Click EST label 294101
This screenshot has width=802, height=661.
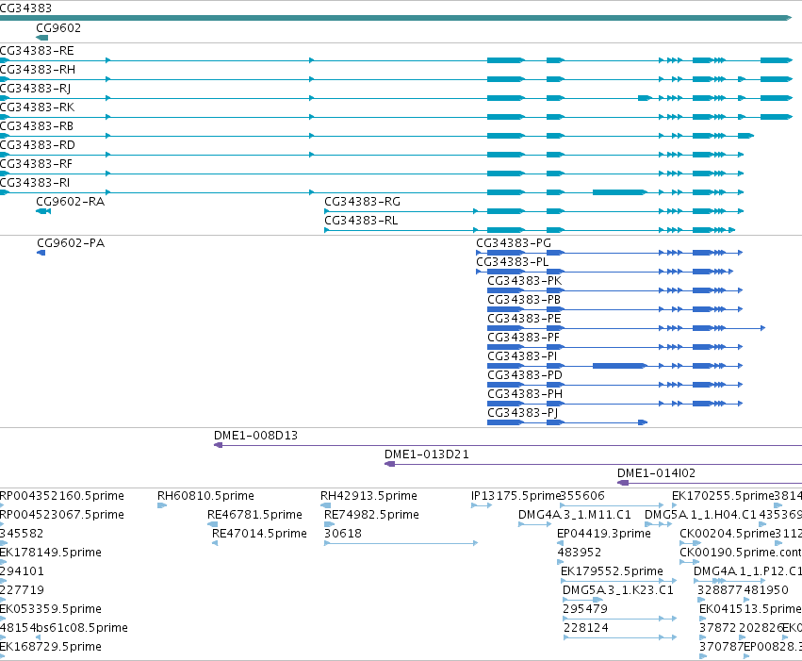point(22,572)
